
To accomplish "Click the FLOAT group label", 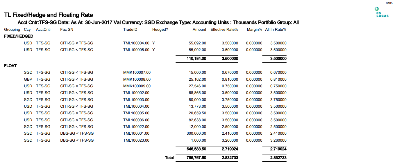I will coord(10,66).
